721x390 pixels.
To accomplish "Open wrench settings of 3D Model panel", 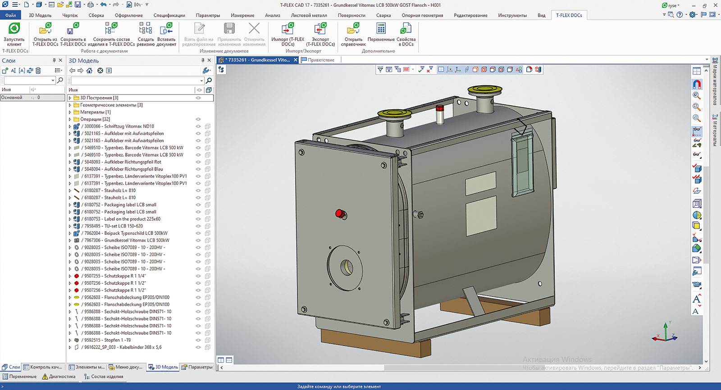I will click(x=206, y=71).
